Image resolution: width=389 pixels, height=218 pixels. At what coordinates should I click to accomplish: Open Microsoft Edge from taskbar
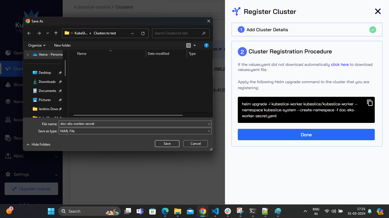point(165,211)
